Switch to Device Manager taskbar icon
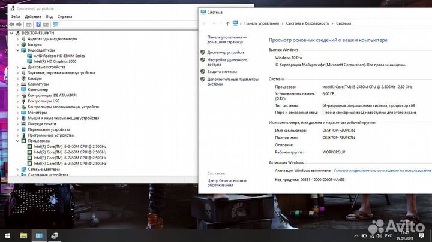Viewport: 432px width, 242px height. click(55, 235)
